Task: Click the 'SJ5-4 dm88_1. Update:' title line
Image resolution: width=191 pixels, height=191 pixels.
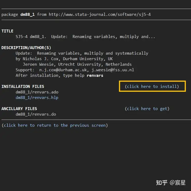Action: [85, 36]
